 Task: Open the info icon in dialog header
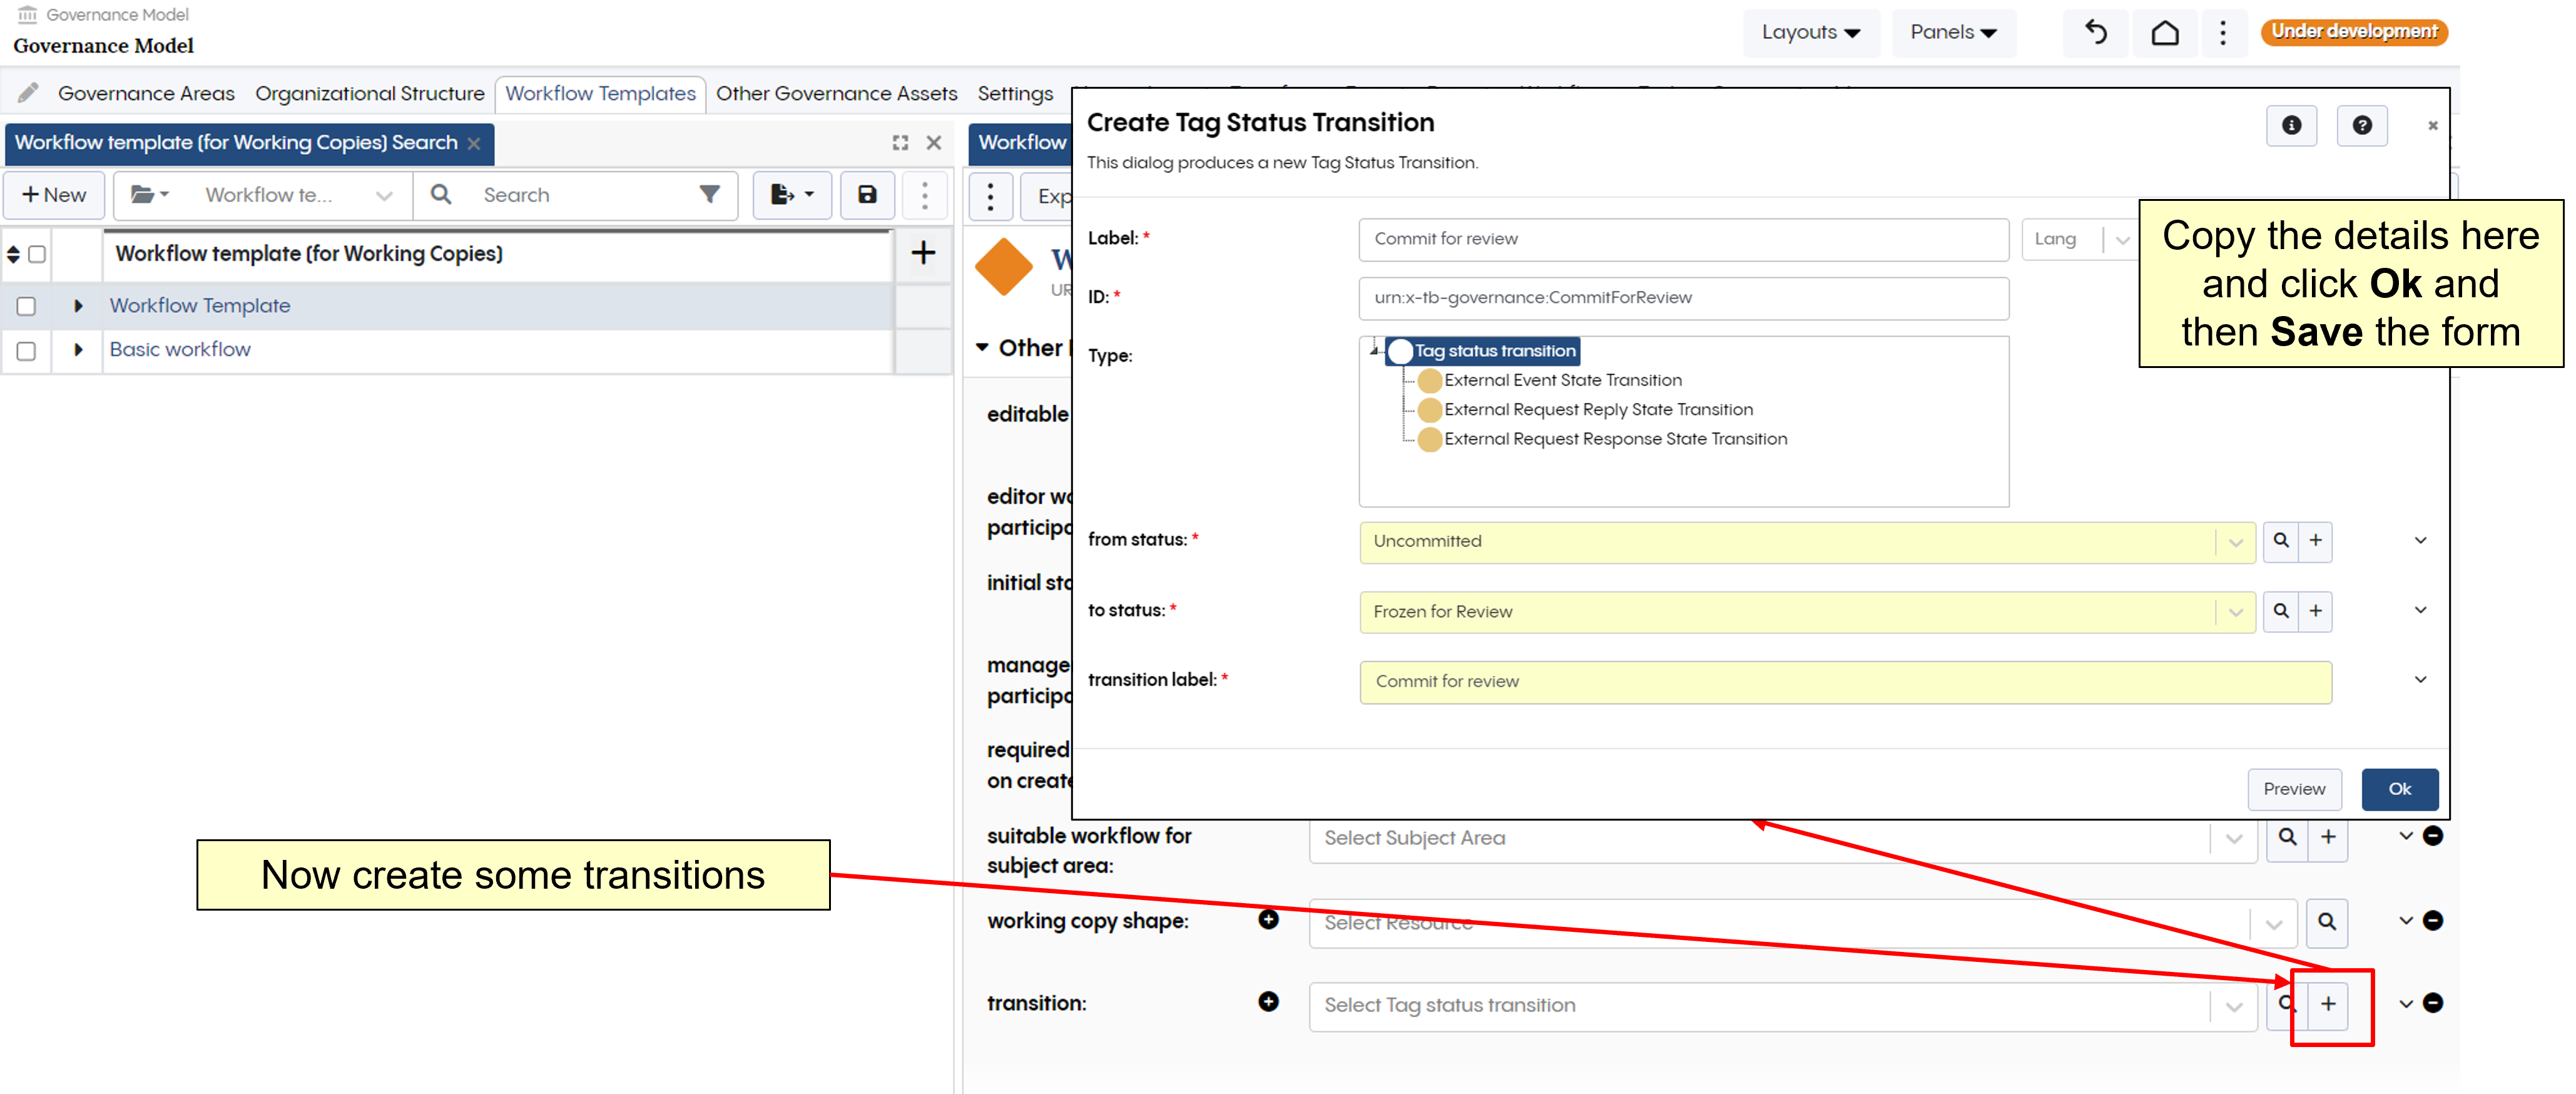point(2291,125)
